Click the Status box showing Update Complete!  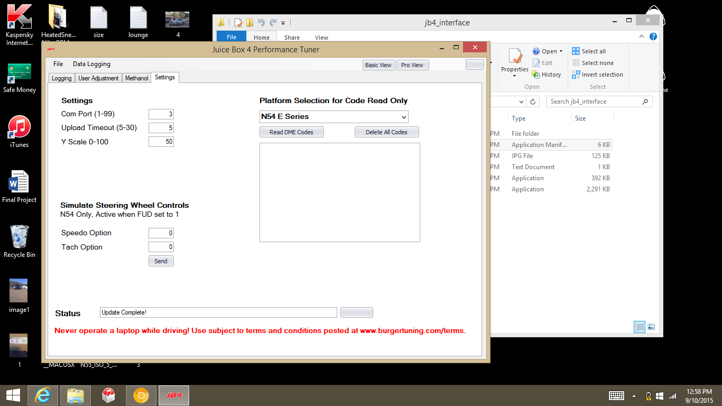pos(218,312)
